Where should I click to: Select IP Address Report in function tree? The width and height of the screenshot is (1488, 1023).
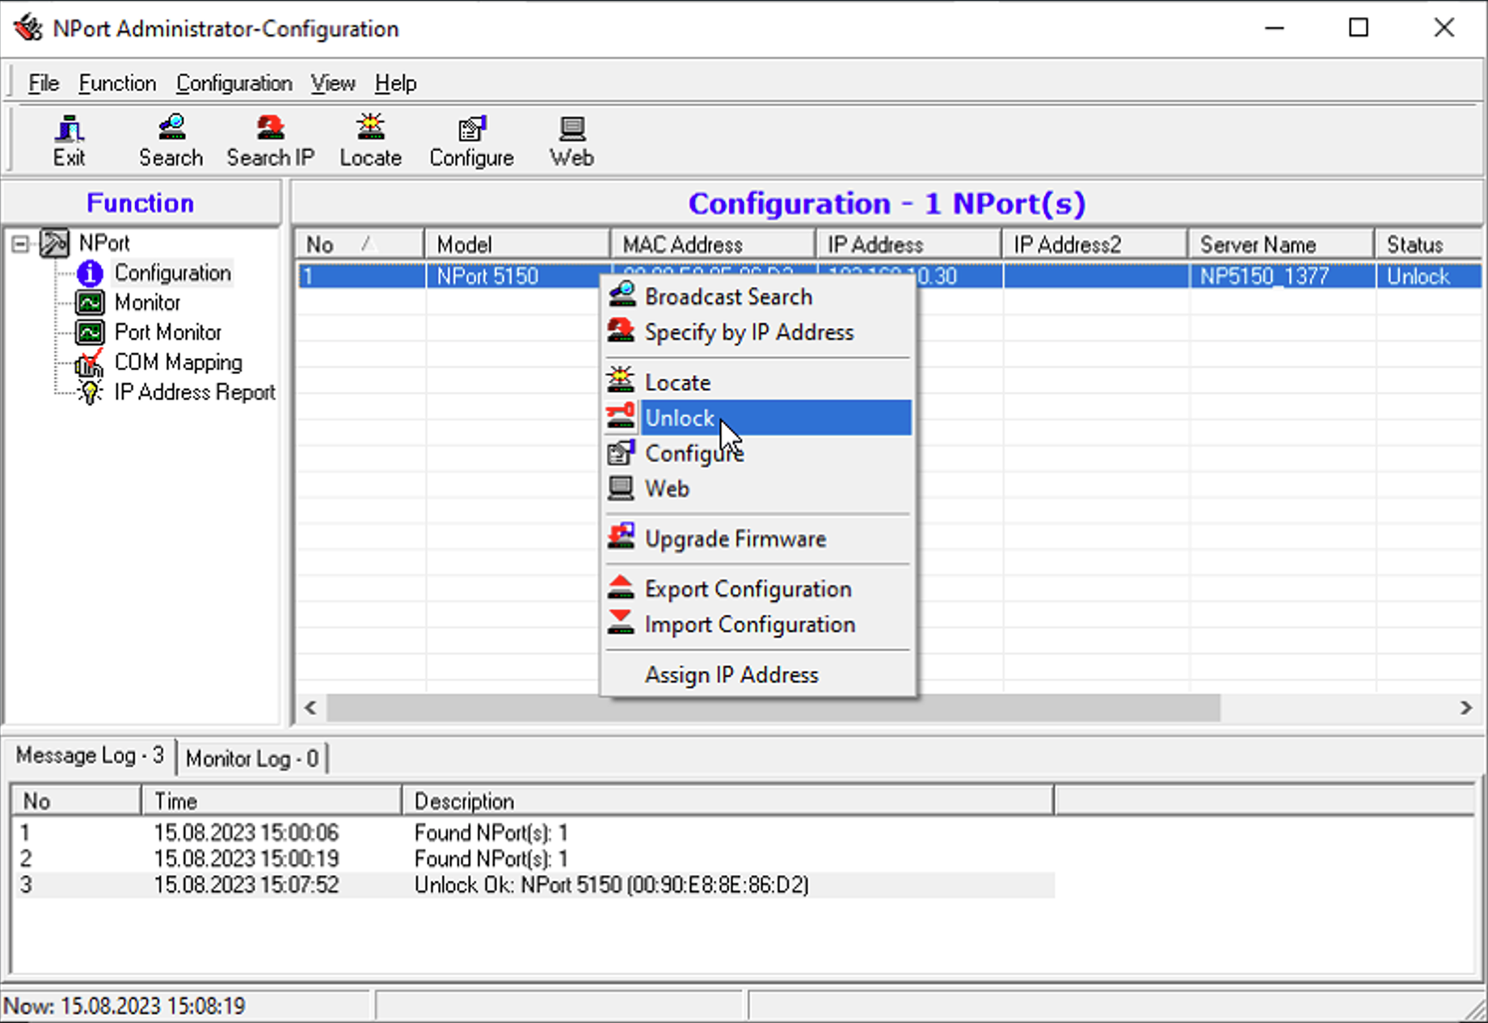tap(195, 393)
